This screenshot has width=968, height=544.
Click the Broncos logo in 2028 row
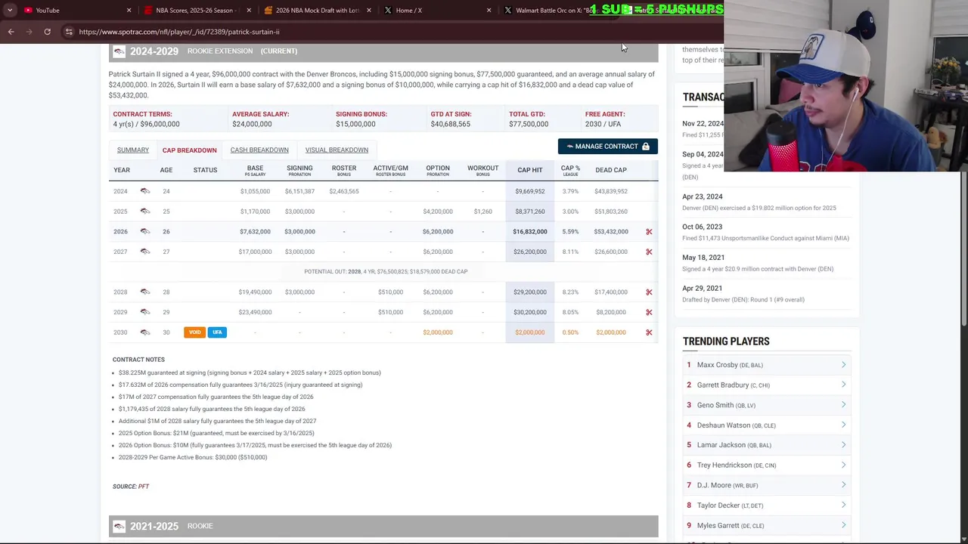pyautogui.click(x=145, y=292)
